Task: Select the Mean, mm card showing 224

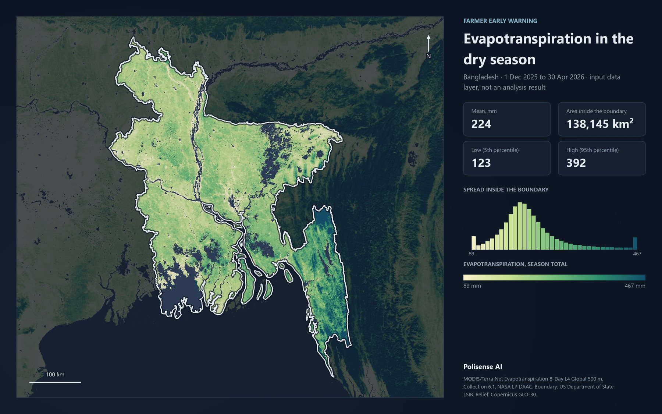Action: point(507,119)
